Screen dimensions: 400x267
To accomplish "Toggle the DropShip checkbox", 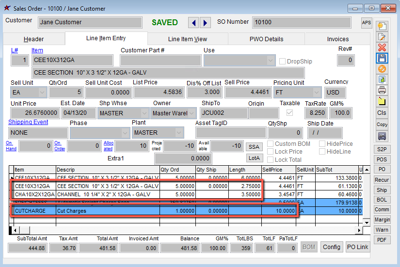I will [282, 62].
